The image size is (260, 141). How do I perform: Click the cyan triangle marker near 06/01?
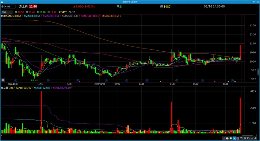click(228, 81)
